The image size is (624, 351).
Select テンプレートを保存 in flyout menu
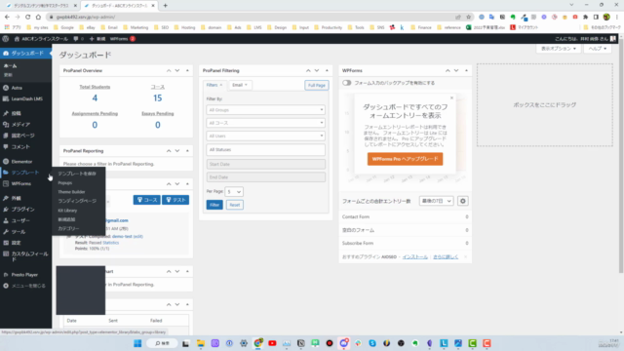(77, 174)
